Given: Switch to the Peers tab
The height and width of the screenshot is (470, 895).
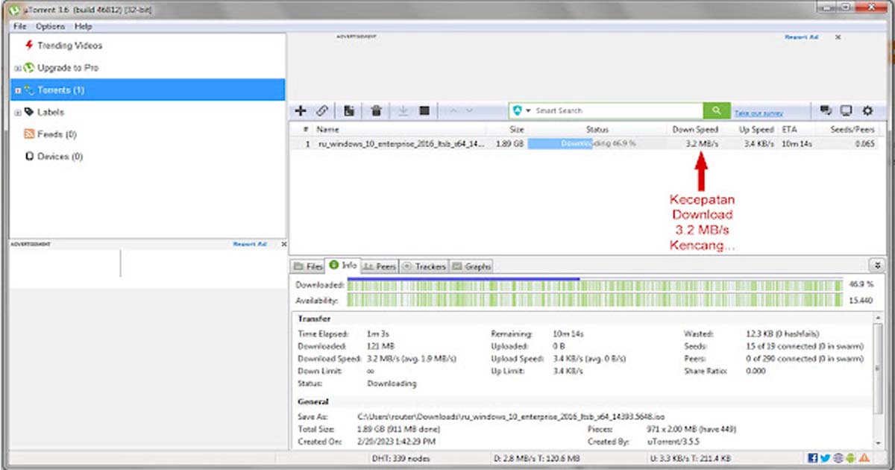Looking at the screenshot, I should pyautogui.click(x=380, y=266).
